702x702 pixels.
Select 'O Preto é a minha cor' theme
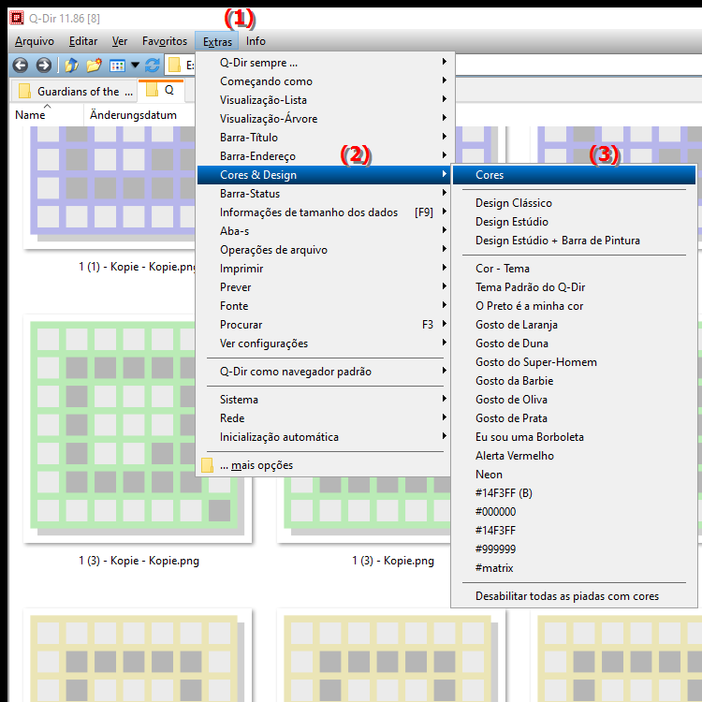point(529,306)
